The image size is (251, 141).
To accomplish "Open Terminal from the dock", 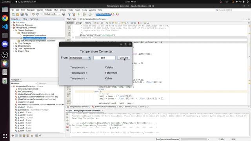I will [5, 35].
